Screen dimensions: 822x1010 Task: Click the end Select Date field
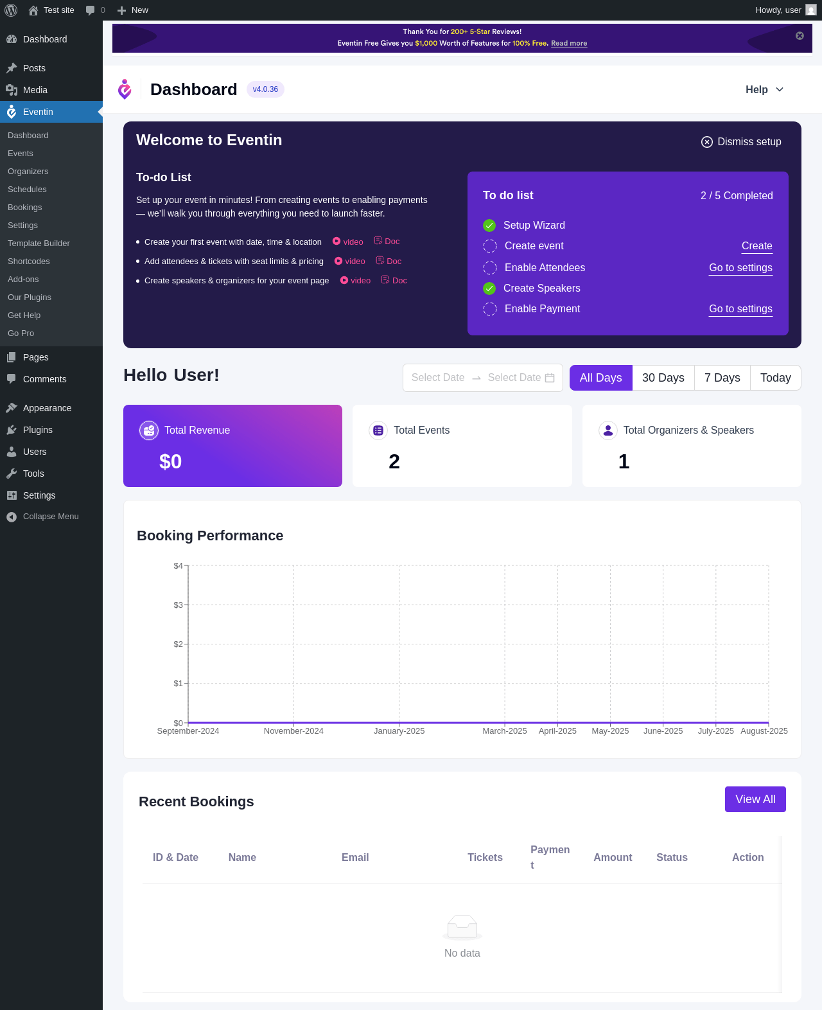pyautogui.click(x=514, y=378)
